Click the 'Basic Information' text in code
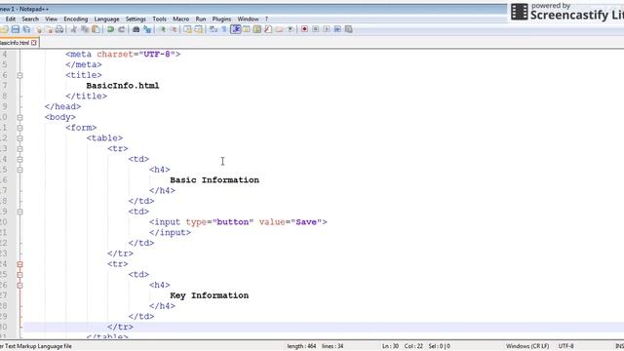 tap(214, 179)
